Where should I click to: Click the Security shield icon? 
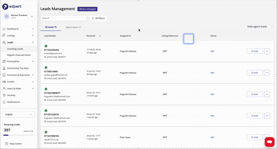4,95
